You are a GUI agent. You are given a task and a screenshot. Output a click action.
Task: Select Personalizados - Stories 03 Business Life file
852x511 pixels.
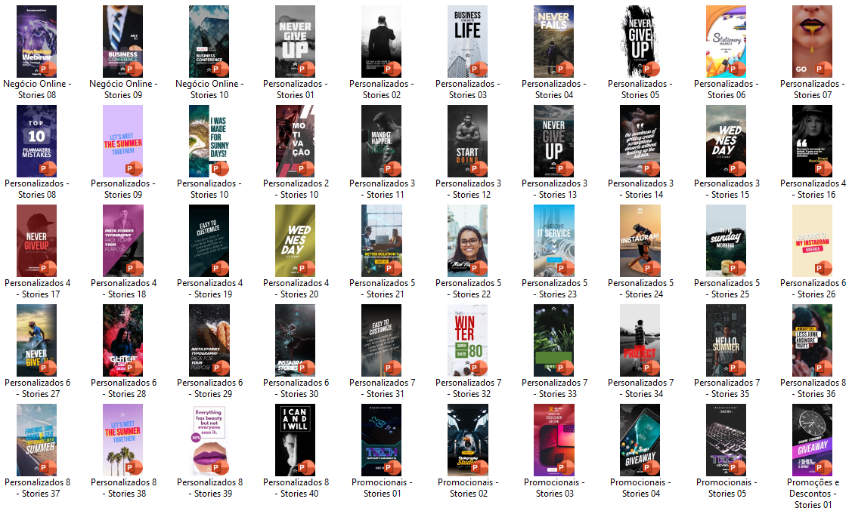(467, 42)
